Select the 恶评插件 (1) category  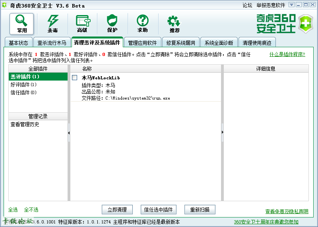[38, 77]
